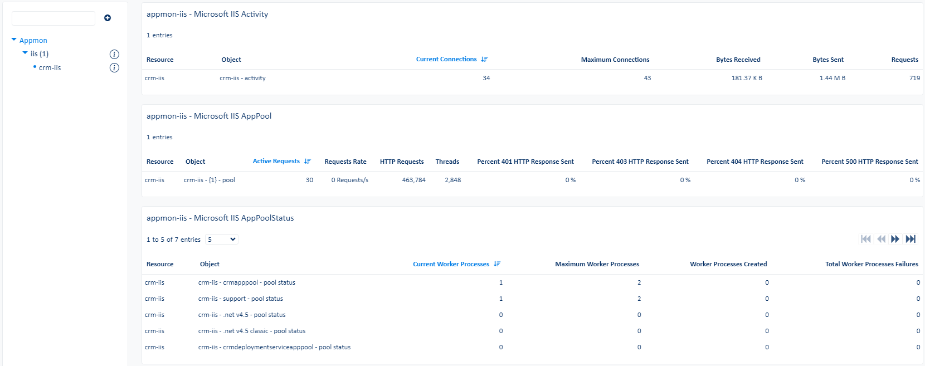Click sort icon next to Active Requests
The width and height of the screenshot is (925, 366).
[x=307, y=161]
